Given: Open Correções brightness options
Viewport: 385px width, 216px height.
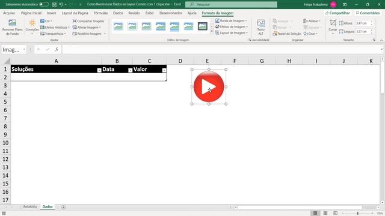Looking at the screenshot, I should coord(32,27).
